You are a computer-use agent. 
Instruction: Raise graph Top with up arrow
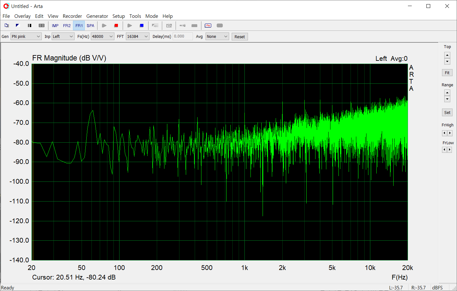tap(447, 55)
